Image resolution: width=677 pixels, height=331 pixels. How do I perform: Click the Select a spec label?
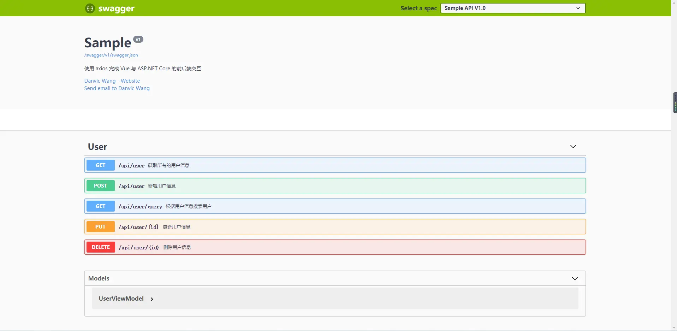point(418,8)
